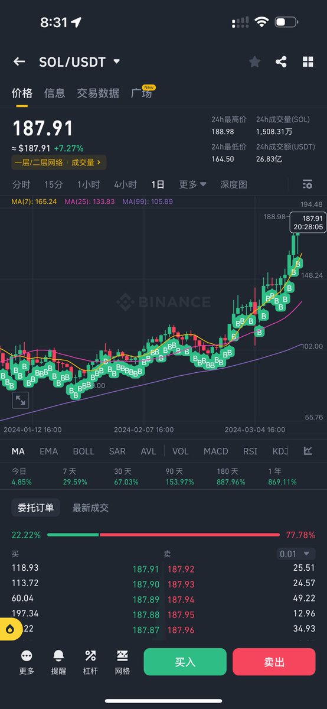Tap the red 卖出 button
Screen dimensions: 327x709
[x=274, y=662]
